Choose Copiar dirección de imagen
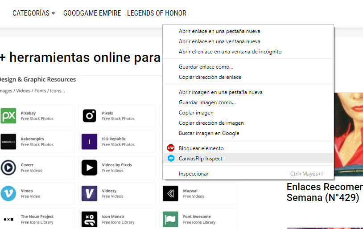363x229 pixels. coord(248,123)
